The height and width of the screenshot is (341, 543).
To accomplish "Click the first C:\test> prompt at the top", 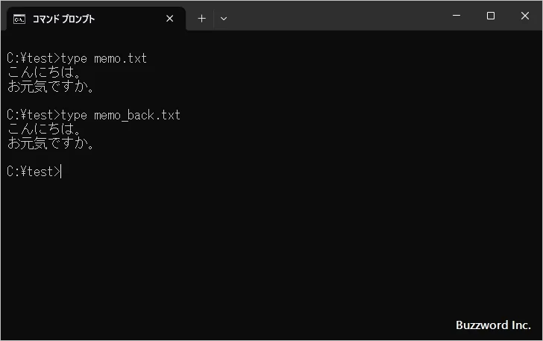I will click(33, 58).
